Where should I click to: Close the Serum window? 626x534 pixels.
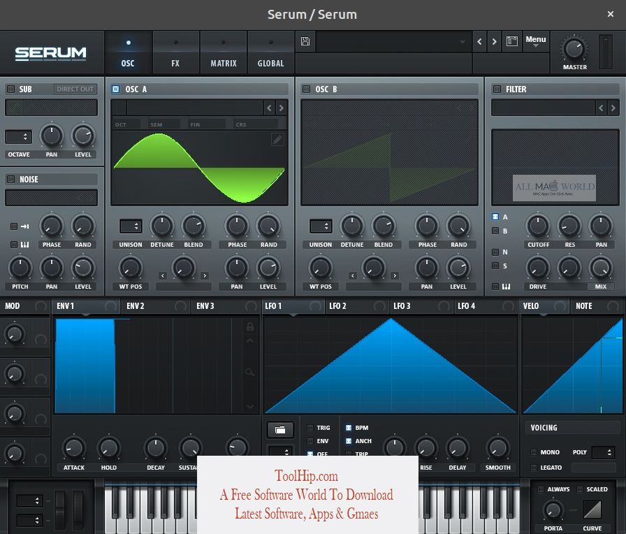tap(611, 14)
